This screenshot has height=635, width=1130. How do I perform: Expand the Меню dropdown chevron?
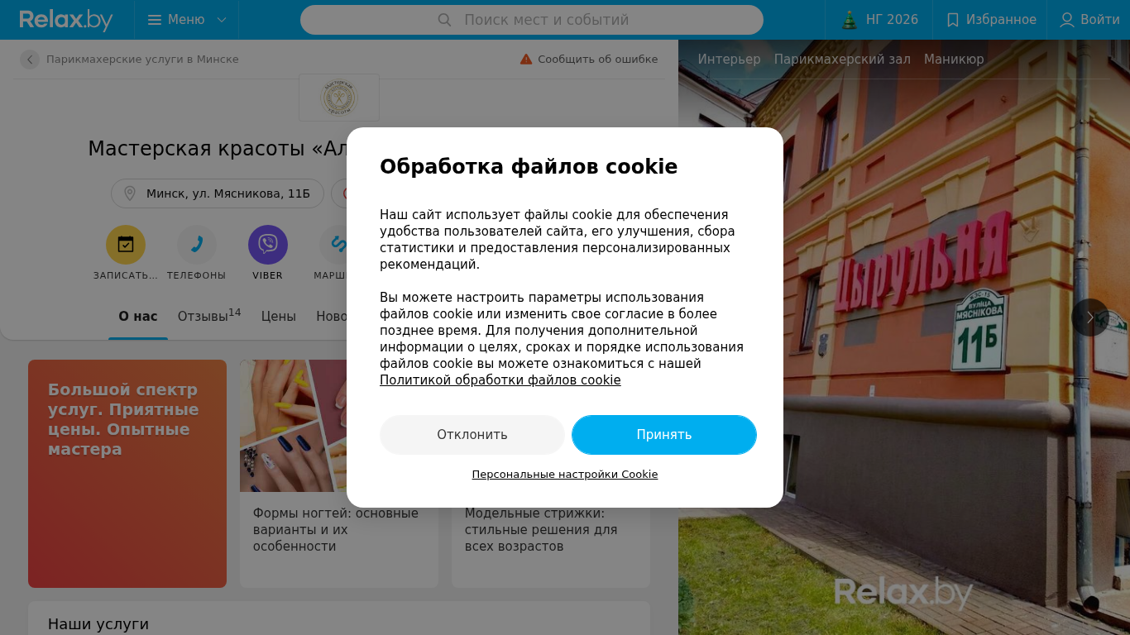(221, 20)
